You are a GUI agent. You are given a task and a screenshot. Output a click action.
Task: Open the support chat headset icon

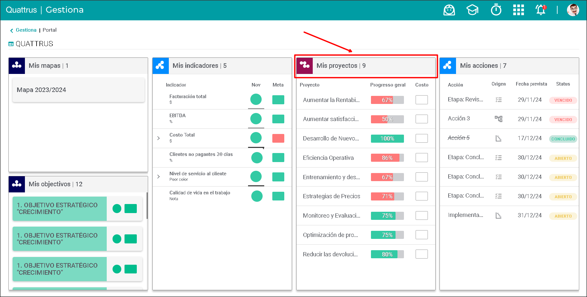coord(449,10)
